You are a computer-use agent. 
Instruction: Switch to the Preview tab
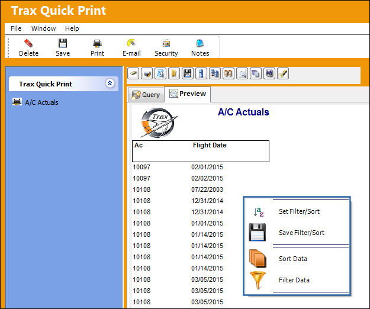click(x=187, y=94)
